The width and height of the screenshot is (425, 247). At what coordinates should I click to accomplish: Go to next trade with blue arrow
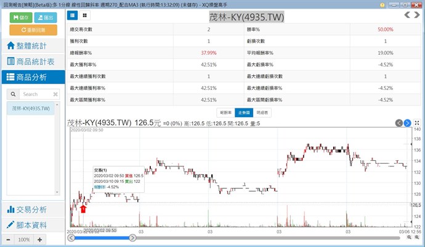tap(407, 123)
